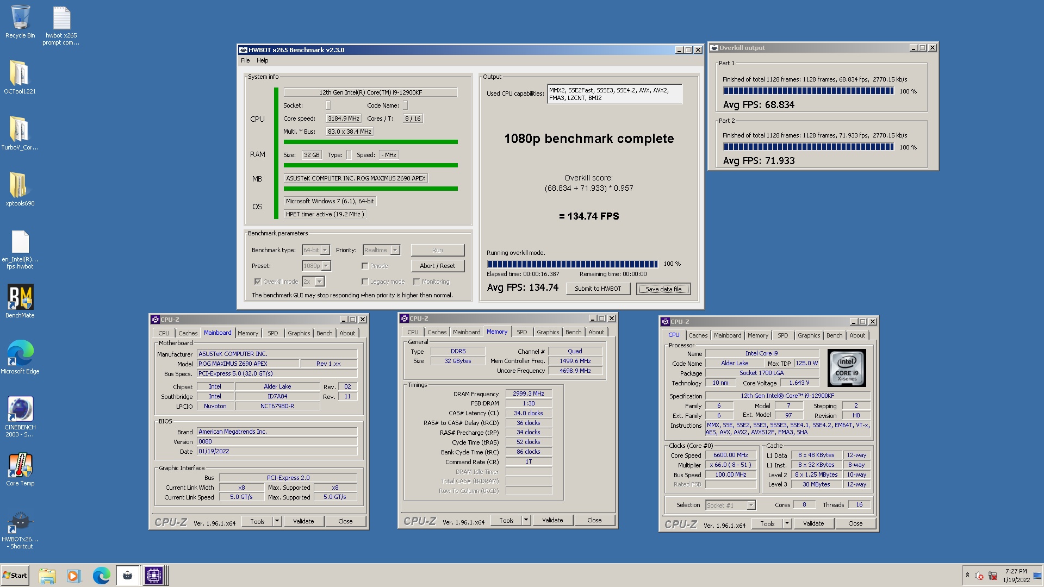Click the taskbar clock showing 7:27 PM
This screenshot has width=1044, height=587.
coord(1016,576)
